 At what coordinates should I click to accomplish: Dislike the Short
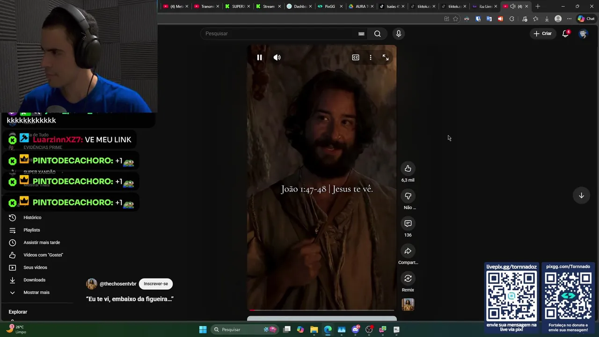click(408, 196)
